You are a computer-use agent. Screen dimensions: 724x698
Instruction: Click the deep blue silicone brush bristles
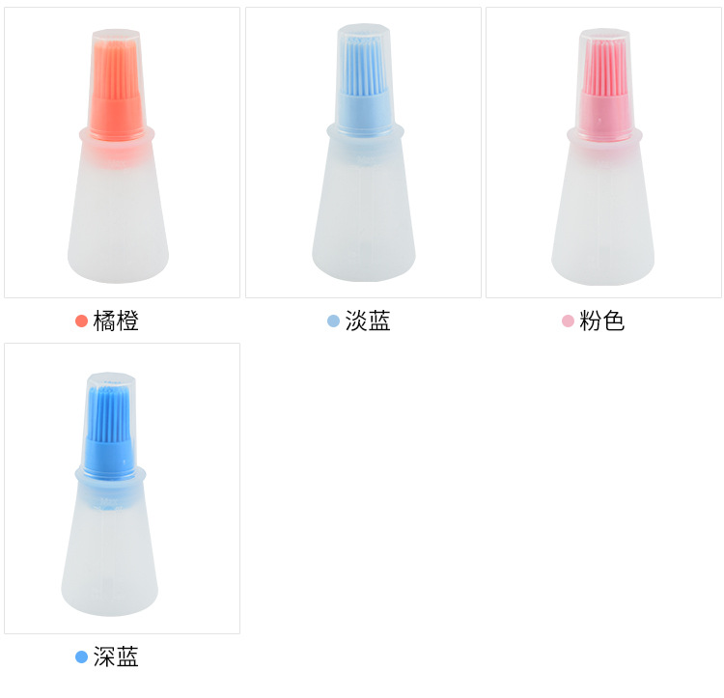coord(111,414)
